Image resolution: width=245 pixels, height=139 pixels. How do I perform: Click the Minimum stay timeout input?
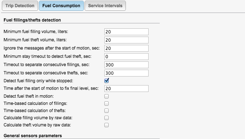click(x=126, y=57)
